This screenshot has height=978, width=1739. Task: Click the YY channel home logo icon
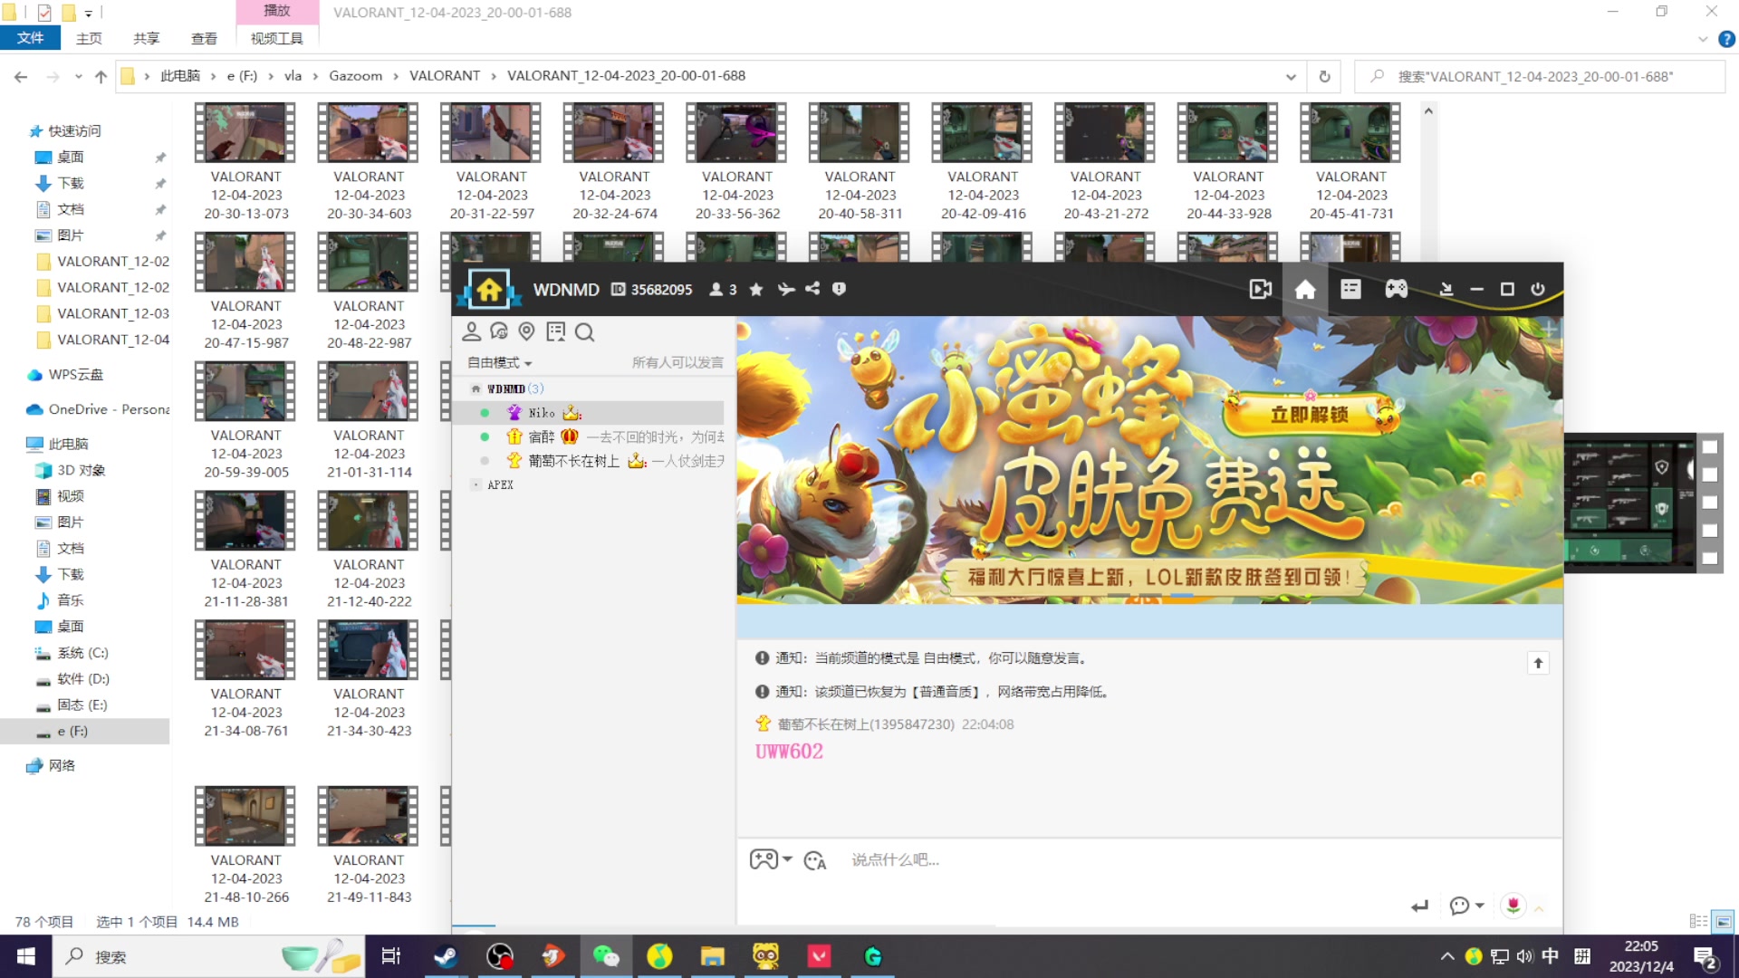pyautogui.click(x=489, y=290)
